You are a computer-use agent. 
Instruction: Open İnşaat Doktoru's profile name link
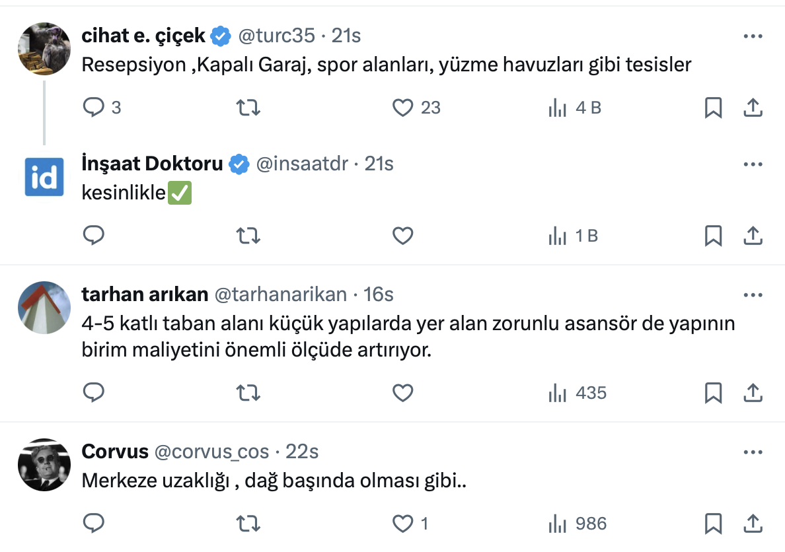pyautogui.click(x=152, y=164)
